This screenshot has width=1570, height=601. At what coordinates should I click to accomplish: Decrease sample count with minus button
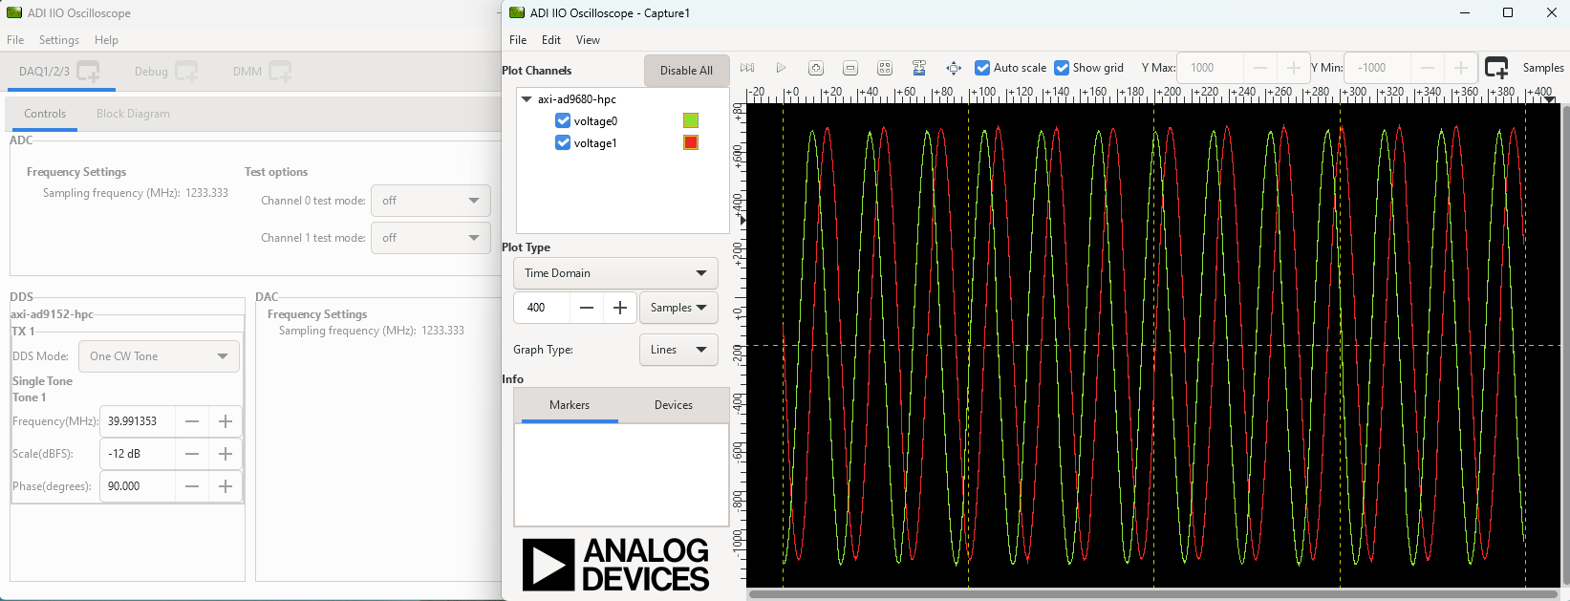pos(587,308)
